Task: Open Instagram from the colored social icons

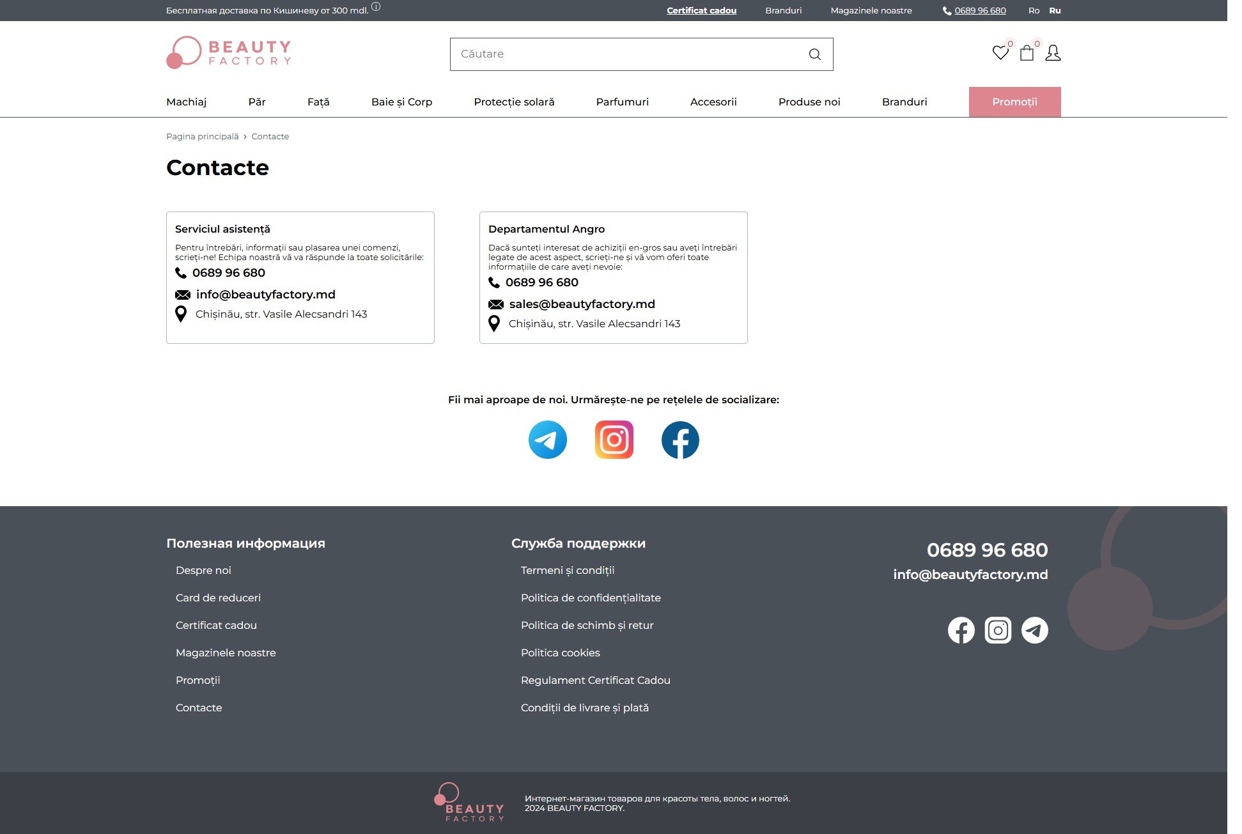Action: (x=614, y=440)
